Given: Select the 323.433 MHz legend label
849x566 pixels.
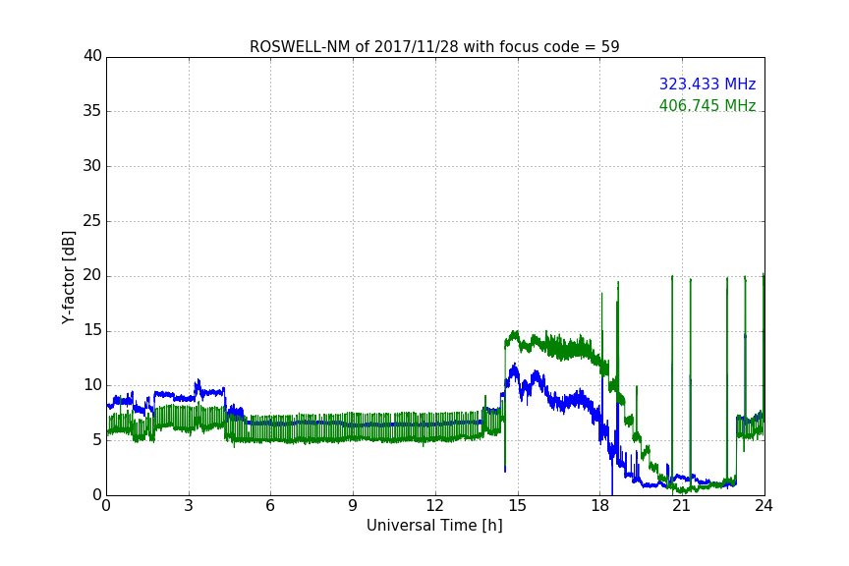Looking at the screenshot, I should (707, 84).
